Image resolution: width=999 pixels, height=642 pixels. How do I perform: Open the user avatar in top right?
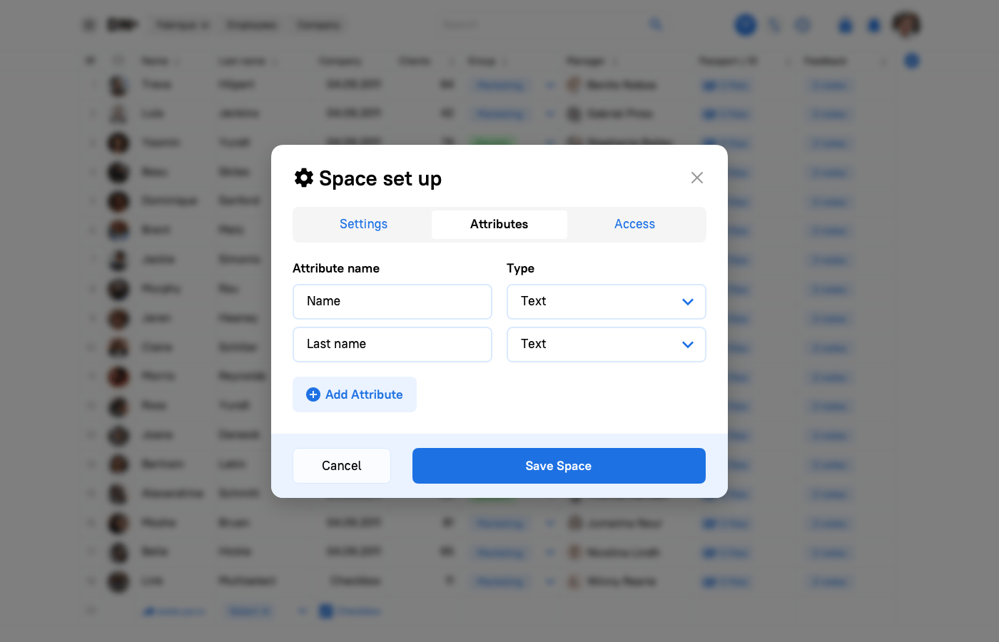click(906, 25)
